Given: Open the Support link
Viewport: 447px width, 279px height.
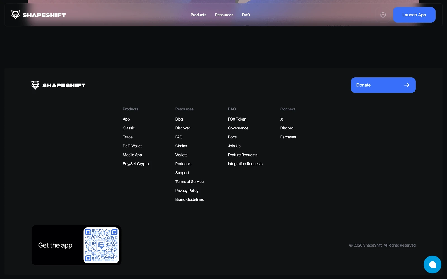Looking at the screenshot, I should pos(182,173).
